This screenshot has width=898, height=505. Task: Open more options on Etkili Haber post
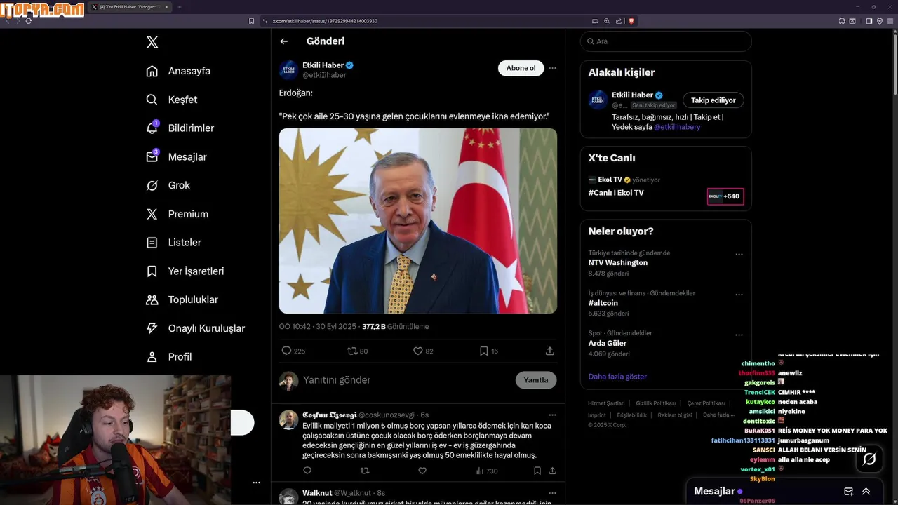(x=552, y=68)
